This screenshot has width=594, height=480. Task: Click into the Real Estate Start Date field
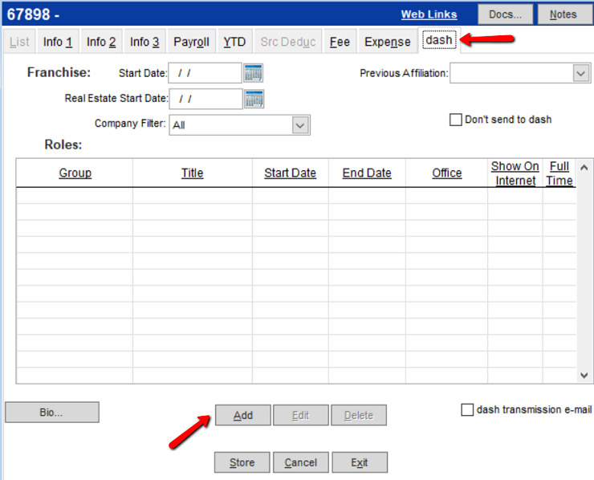click(x=205, y=99)
